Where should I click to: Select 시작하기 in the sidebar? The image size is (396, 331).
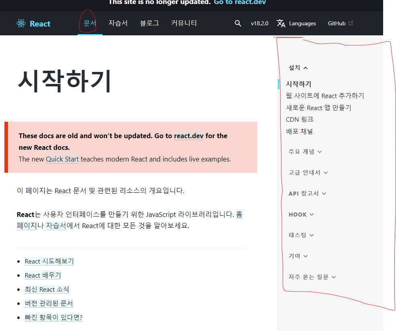point(299,84)
